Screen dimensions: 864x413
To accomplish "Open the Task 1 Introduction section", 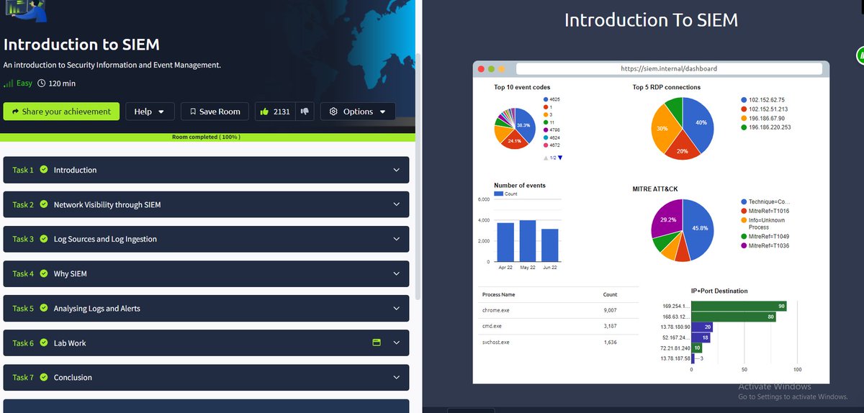I will (x=206, y=170).
